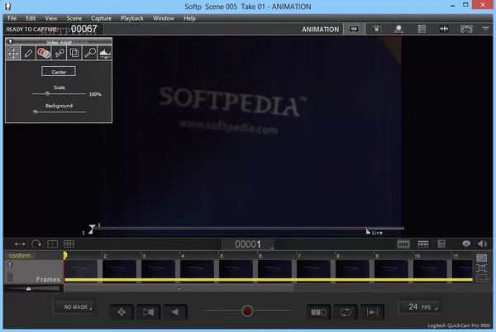Open the Cinematography camera workspace
Image resolution: width=496 pixels, height=332 pixels.
click(376, 29)
